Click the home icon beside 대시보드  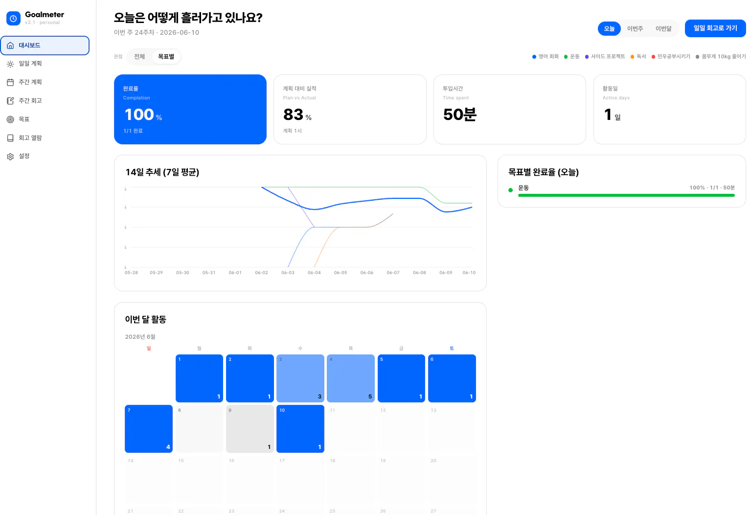click(x=10, y=46)
